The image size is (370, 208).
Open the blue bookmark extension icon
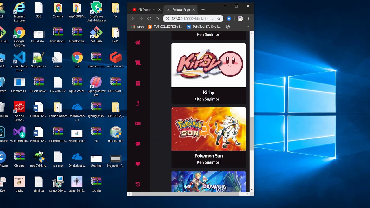click(x=229, y=18)
